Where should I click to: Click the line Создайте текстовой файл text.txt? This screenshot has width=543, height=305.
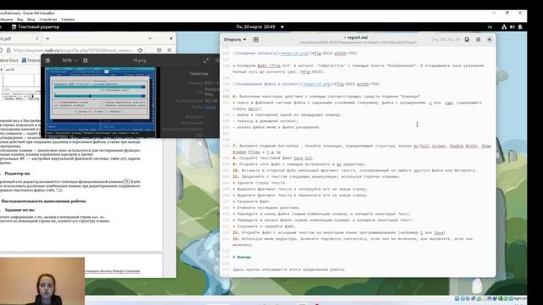tap(273, 158)
